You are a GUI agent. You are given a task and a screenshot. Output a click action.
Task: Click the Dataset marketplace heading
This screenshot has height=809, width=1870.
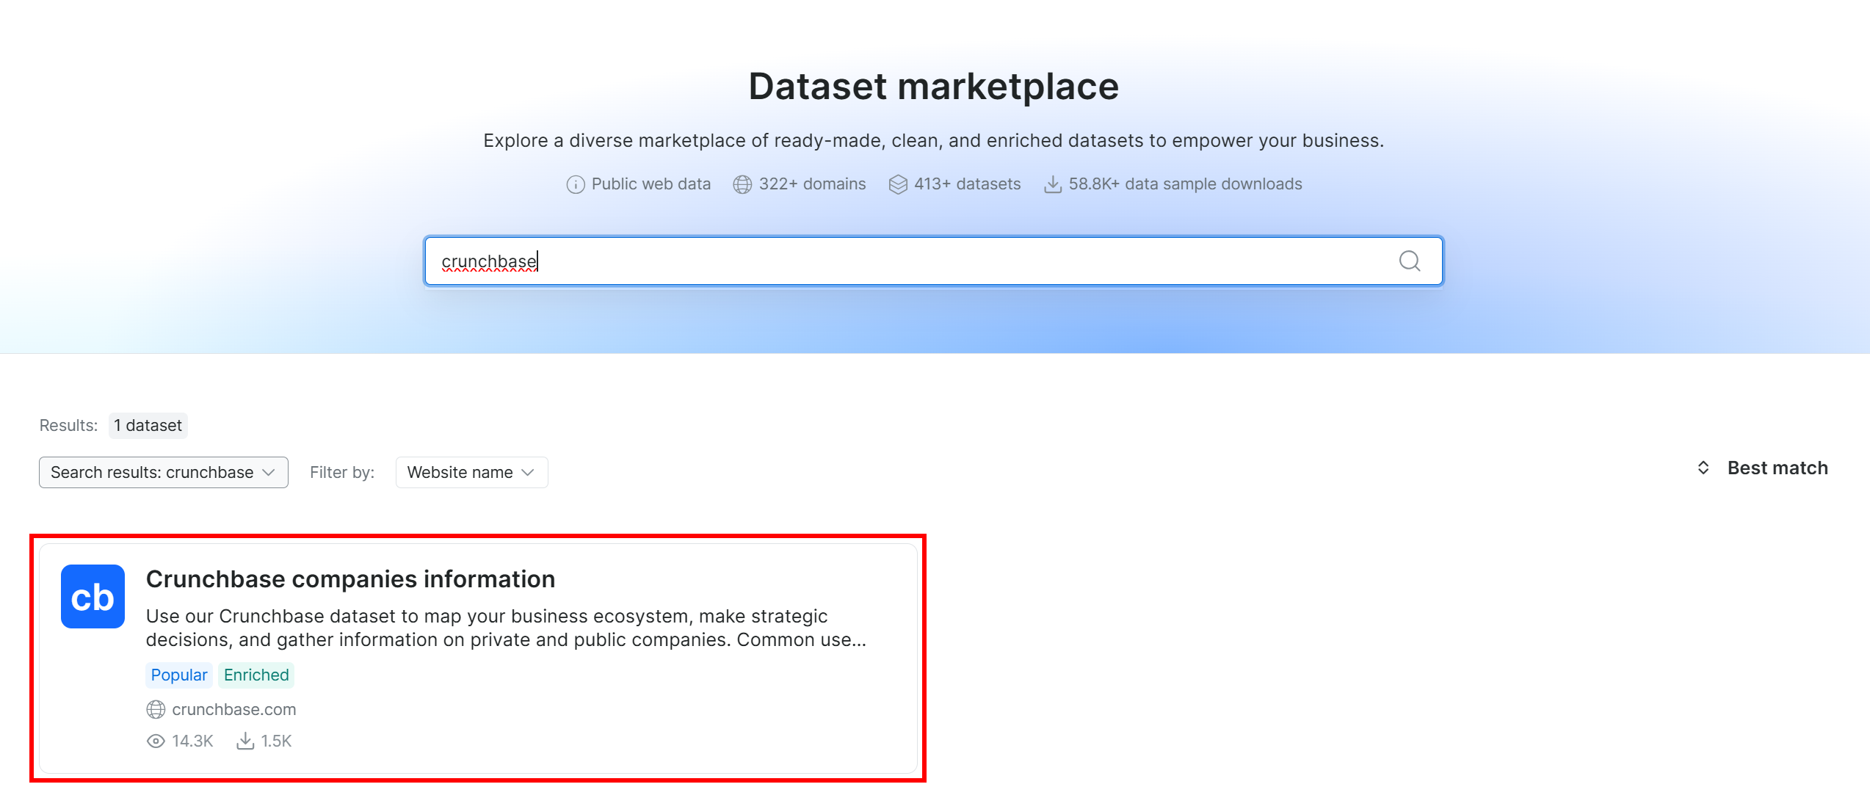point(933,86)
